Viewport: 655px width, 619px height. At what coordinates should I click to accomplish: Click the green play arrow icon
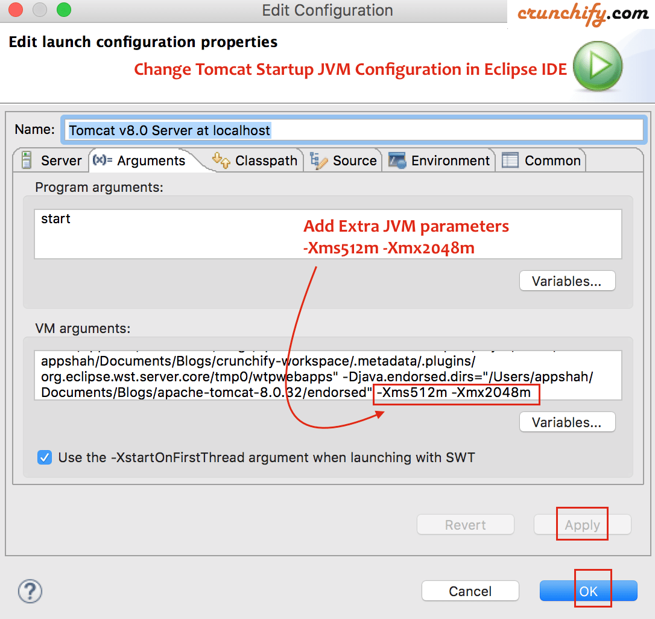pyautogui.click(x=598, y=66)
